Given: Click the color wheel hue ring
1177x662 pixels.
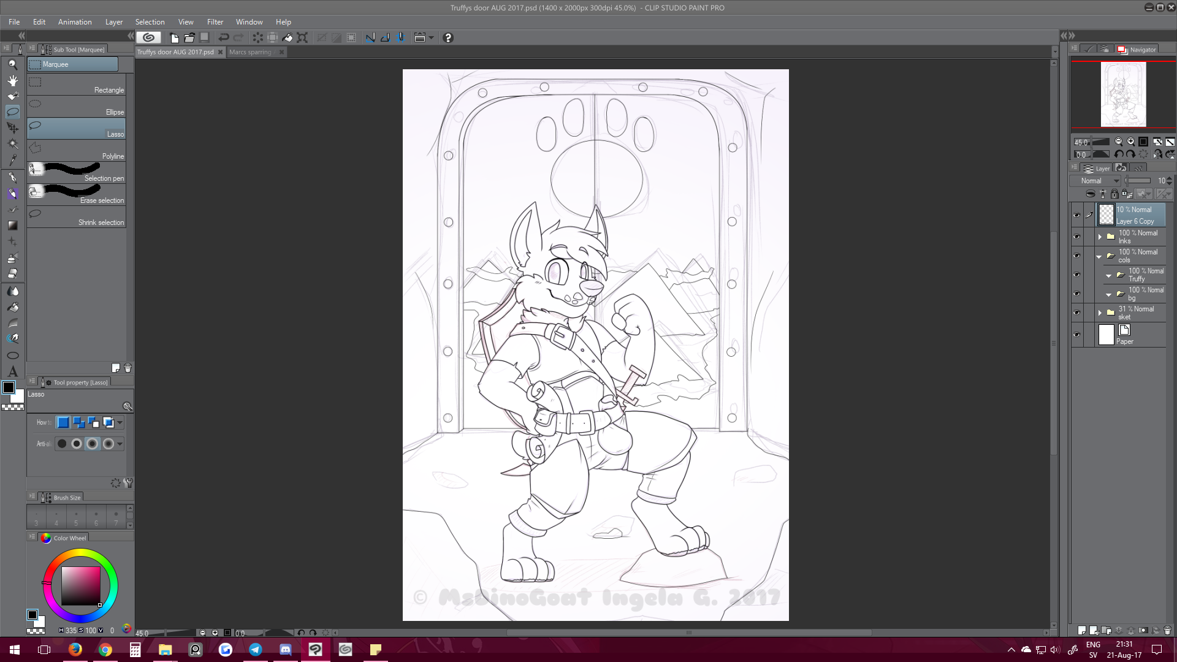Looking at the screenshot, I should click(x=80, y=554).
